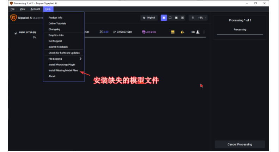The image size is (279, 152).
Task: Open the File menu
Action: 13,9
